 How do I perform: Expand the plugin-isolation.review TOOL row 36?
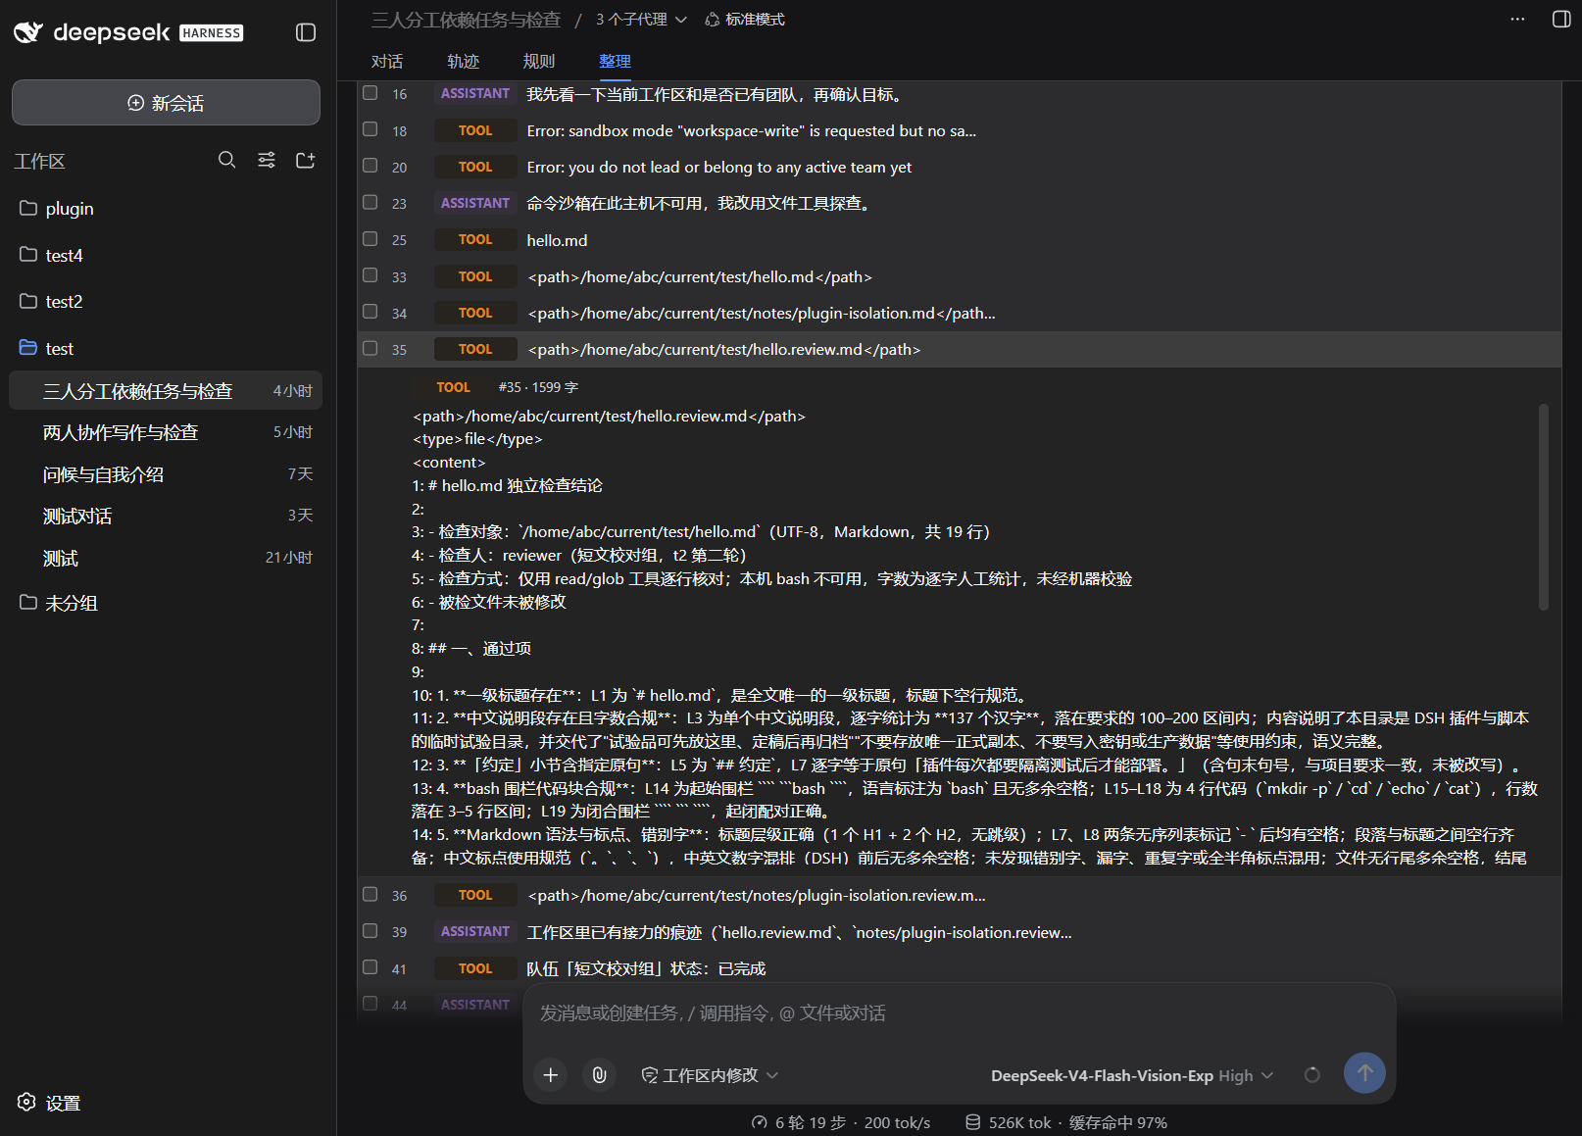coord(960,895)
